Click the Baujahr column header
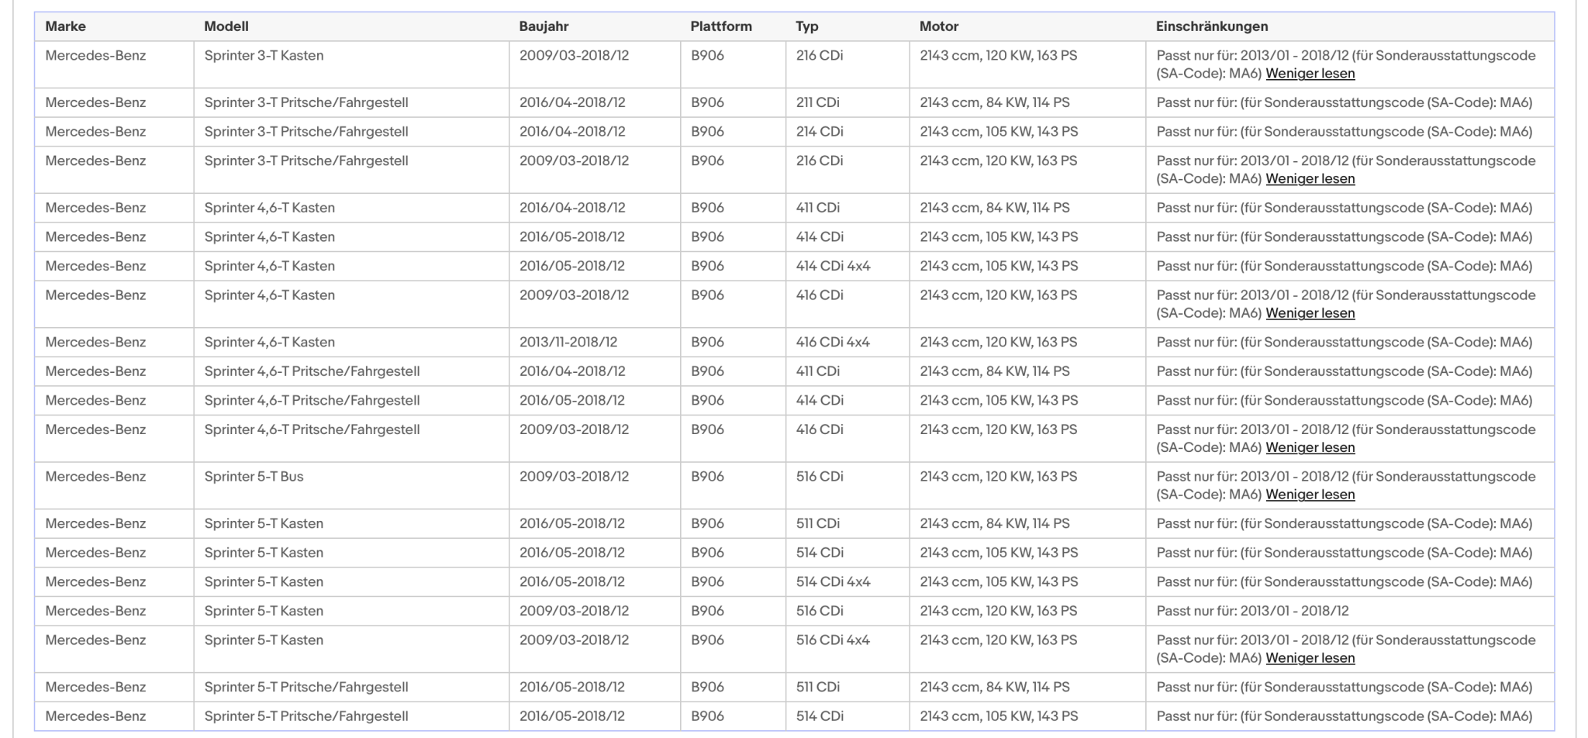 544,26
